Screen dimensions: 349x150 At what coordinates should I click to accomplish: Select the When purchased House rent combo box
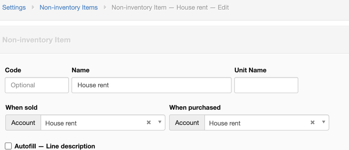(256, 123)
